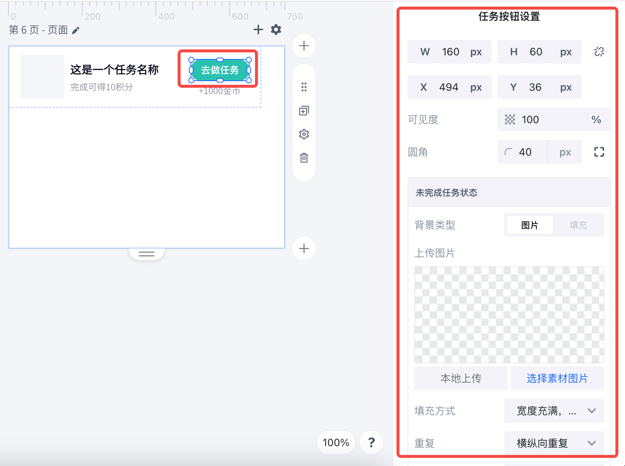Image resolution: width=625 pixels, height=466 pixels.
Task: Open the 填充方式 dropdown
Action: pos(554,411)
